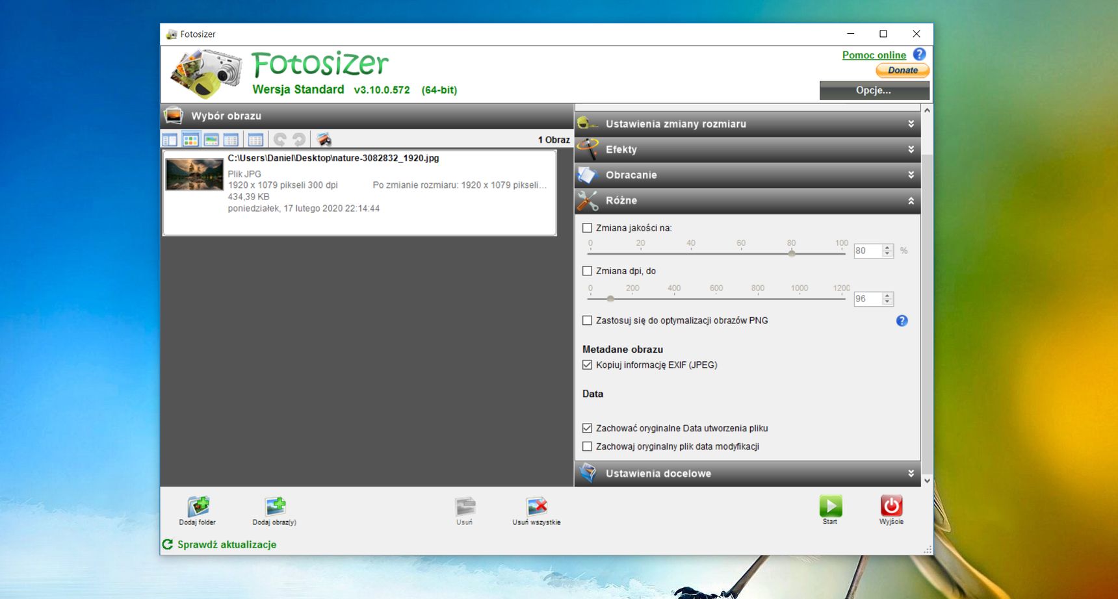The image size is (1118, 599).
Task: Switch to the first list view layout icon
Action: point(170,139)
